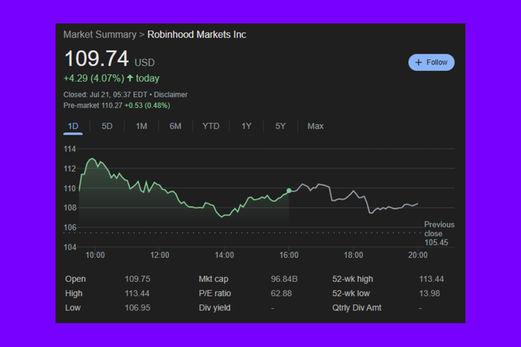Switch to the 5D chart range

tap(107, 126)
